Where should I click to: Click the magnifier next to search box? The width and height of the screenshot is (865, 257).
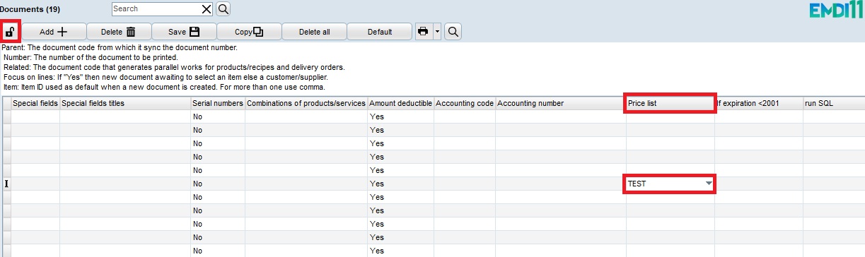(223, 9)
